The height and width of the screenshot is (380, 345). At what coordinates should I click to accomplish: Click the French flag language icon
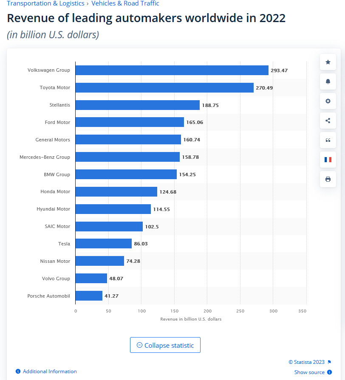[x=328, y=160]
